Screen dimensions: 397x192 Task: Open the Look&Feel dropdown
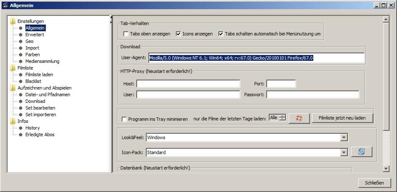344,137
